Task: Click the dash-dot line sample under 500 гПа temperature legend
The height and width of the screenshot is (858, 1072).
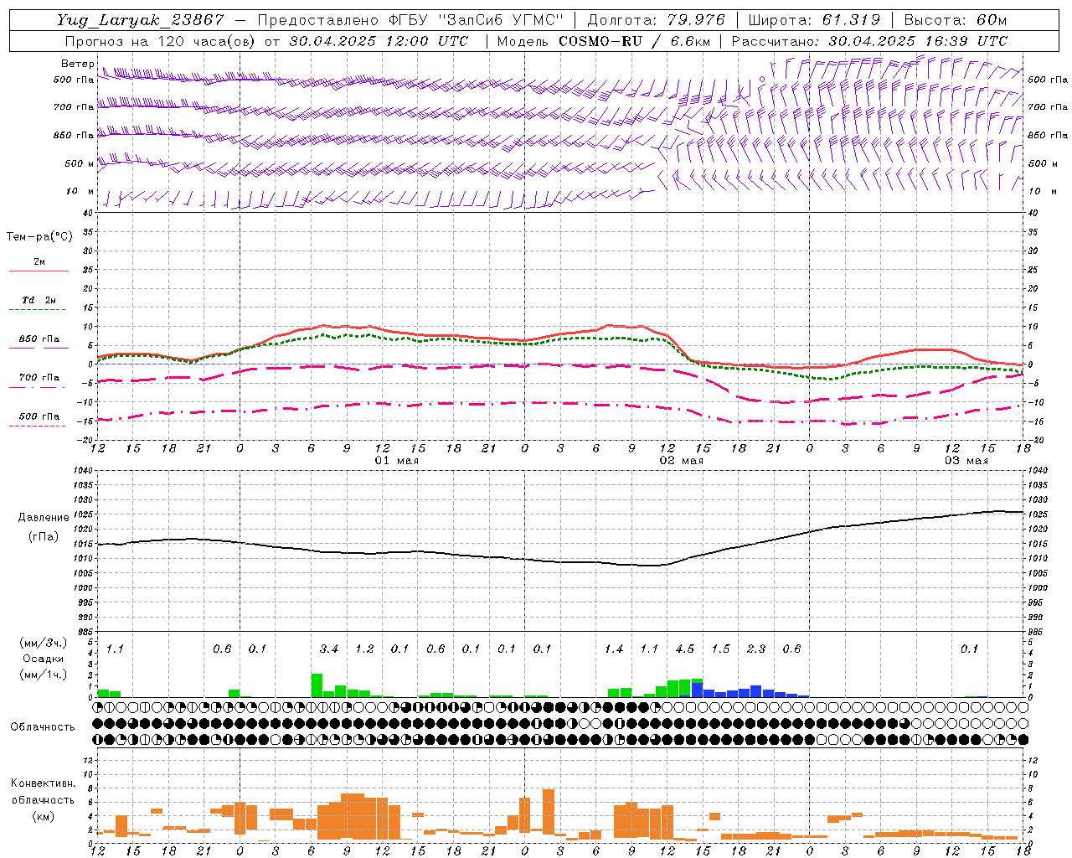Action: pyautogui.click(x=38, y=426)
